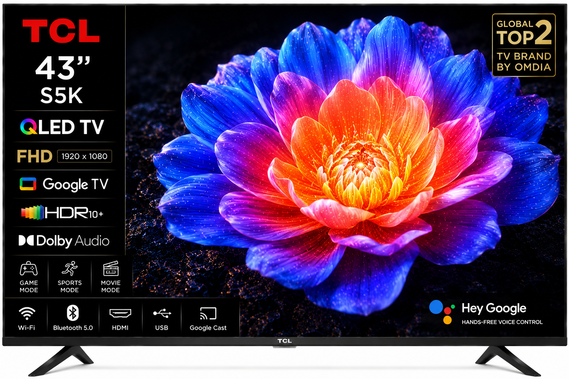Click the small TCL logo on bezel
This screenshot has height=379, width=569.
coord(284,341)
